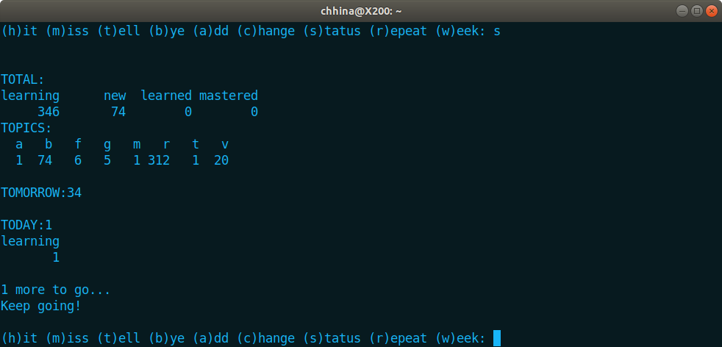Click the 'Keep going!' message

[41, 306]
